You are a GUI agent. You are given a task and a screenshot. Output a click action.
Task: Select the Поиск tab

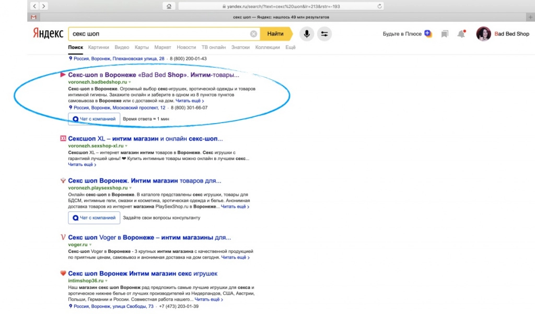(75, 47)
